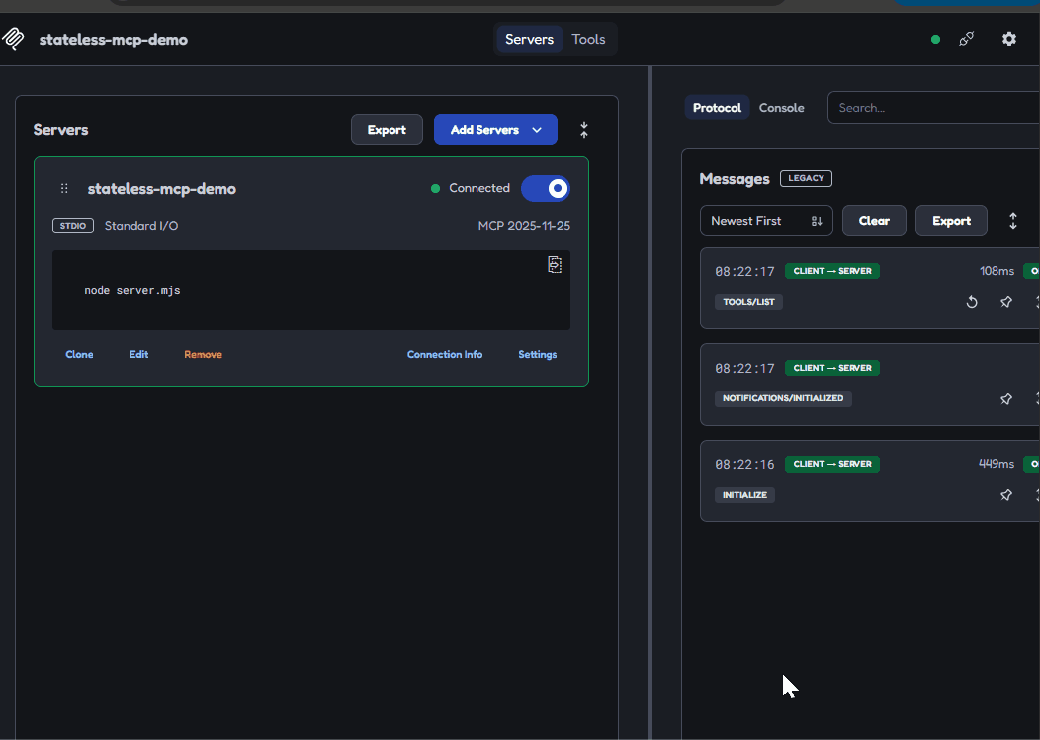Click the node server.mjs command text
The width and height of the screenshot is (1040, 740).
pos(132,290)
